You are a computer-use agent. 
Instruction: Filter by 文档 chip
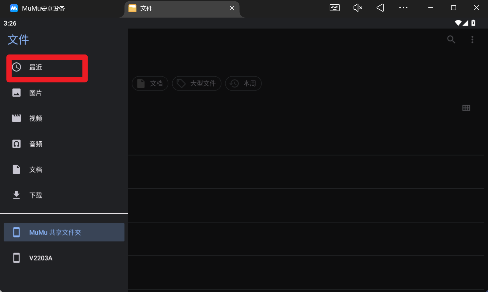[150, 84]
